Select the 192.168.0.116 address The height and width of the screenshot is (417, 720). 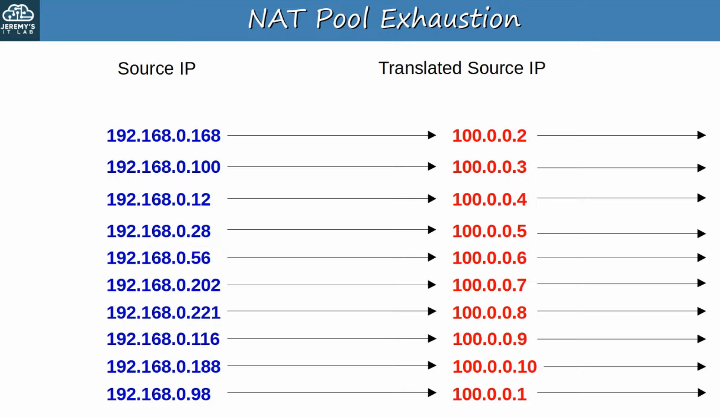[163, 339]
